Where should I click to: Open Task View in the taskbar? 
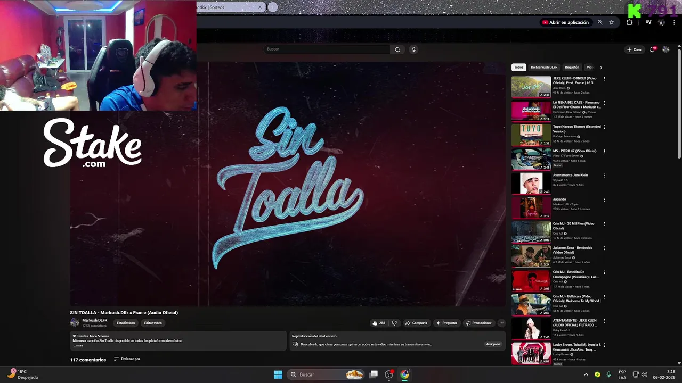374,374
